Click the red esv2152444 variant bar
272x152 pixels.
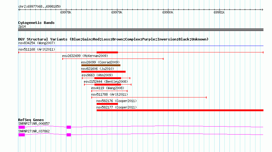108,85
